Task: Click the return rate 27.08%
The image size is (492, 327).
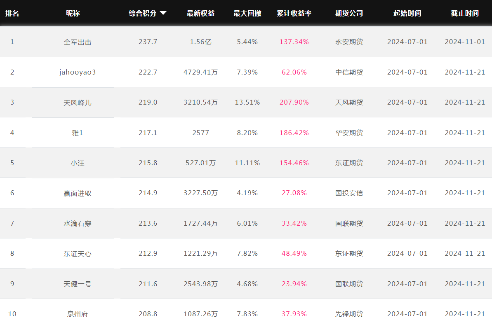Action: coord(294,193)
